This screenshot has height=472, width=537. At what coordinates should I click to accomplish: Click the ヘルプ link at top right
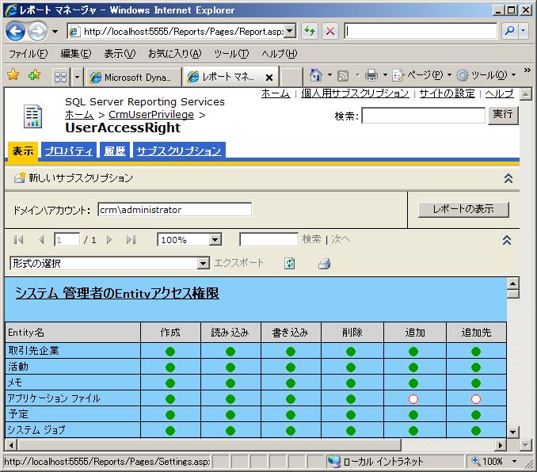click(499, 93)
